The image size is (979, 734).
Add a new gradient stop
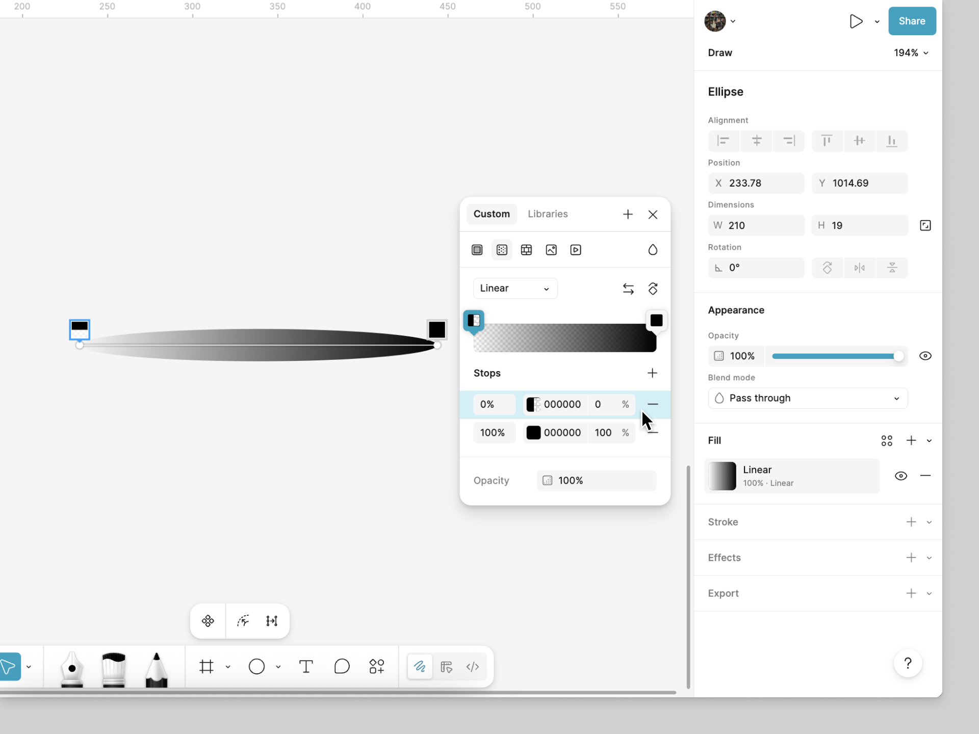(x=652, y=373)
